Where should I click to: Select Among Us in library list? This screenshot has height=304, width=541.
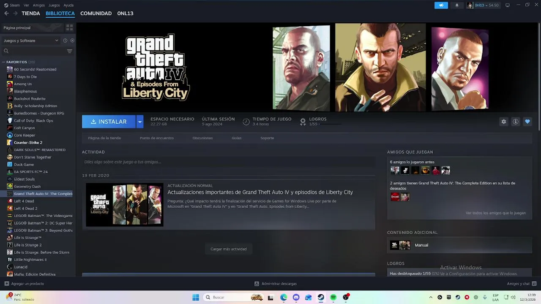tap(23, 84)
